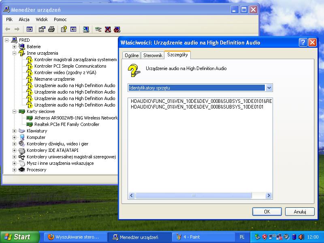The height and width of the screenshot is (243, 324).
Task: Click the Procesory category label
Action: pyautogui.click(x=36, y=170)
